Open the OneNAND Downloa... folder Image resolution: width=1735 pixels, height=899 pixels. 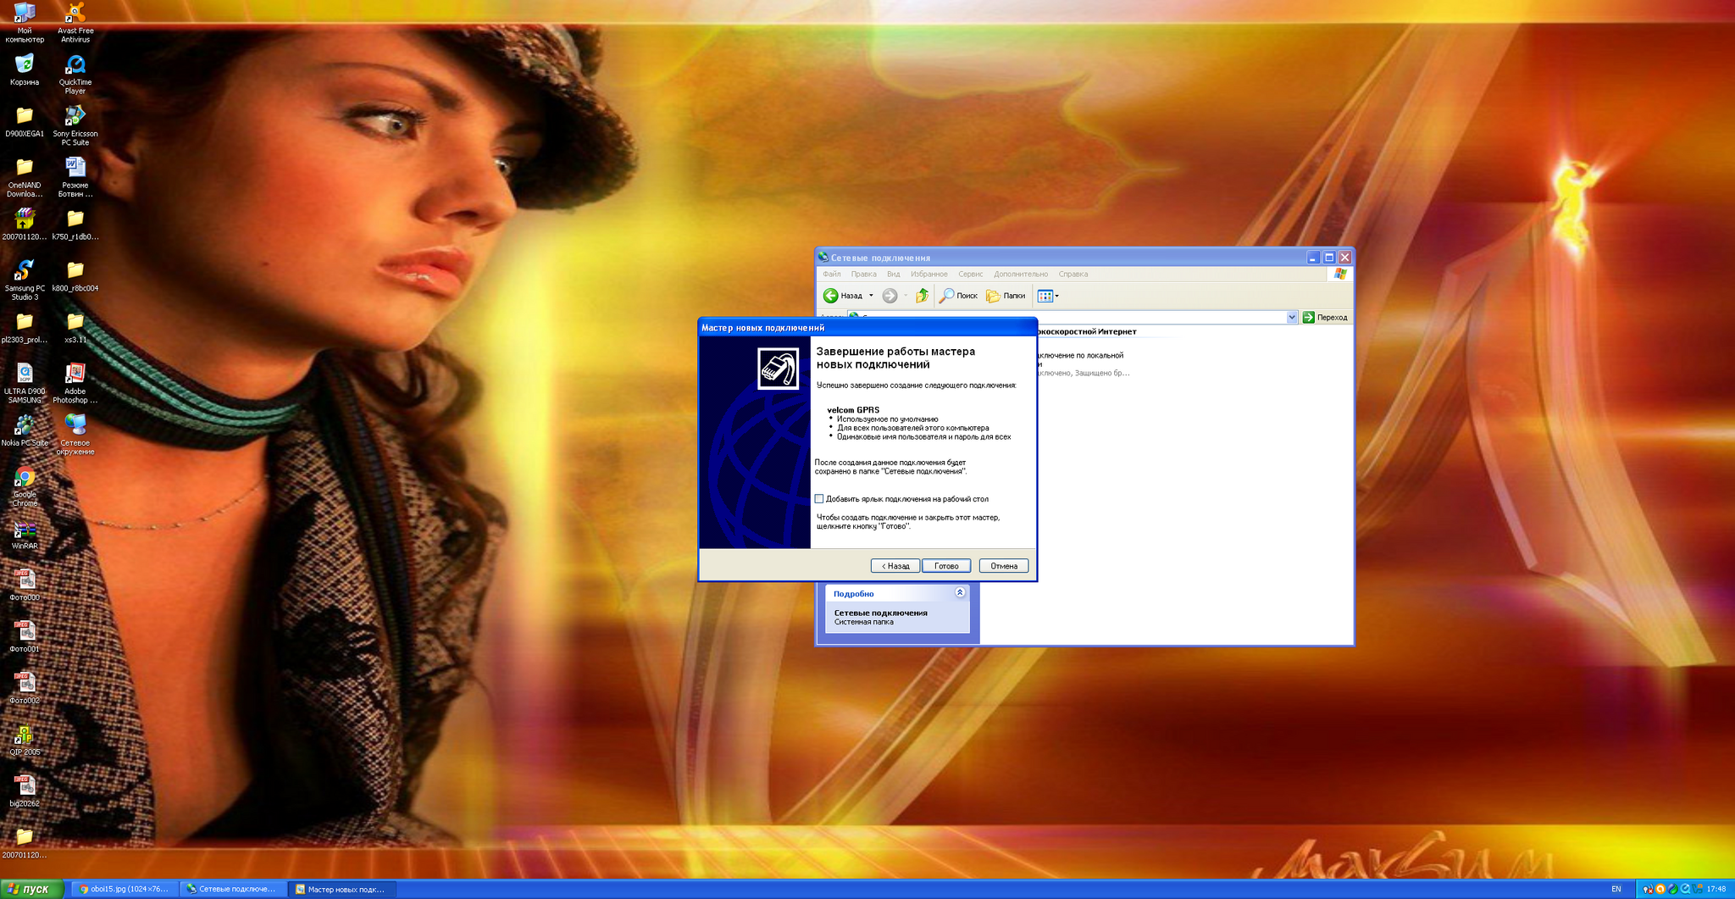pos(25,177)
